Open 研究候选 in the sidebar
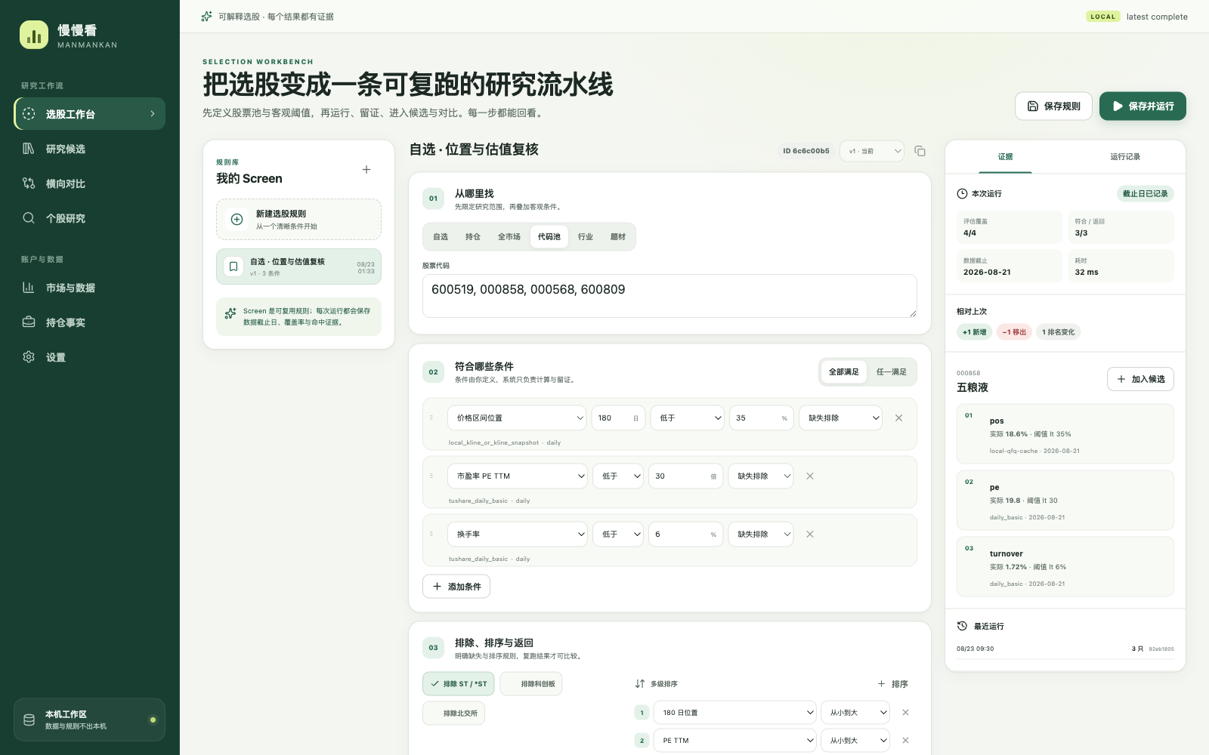 click(x=89, y=149)
